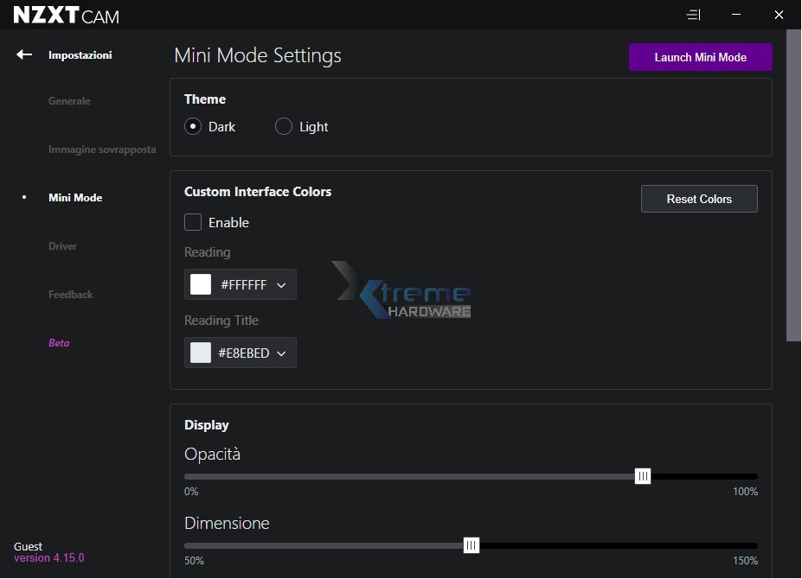This screenshot has width=802, height=579.
Task: Open the Generale settings section
Action: tap(69, 101)
